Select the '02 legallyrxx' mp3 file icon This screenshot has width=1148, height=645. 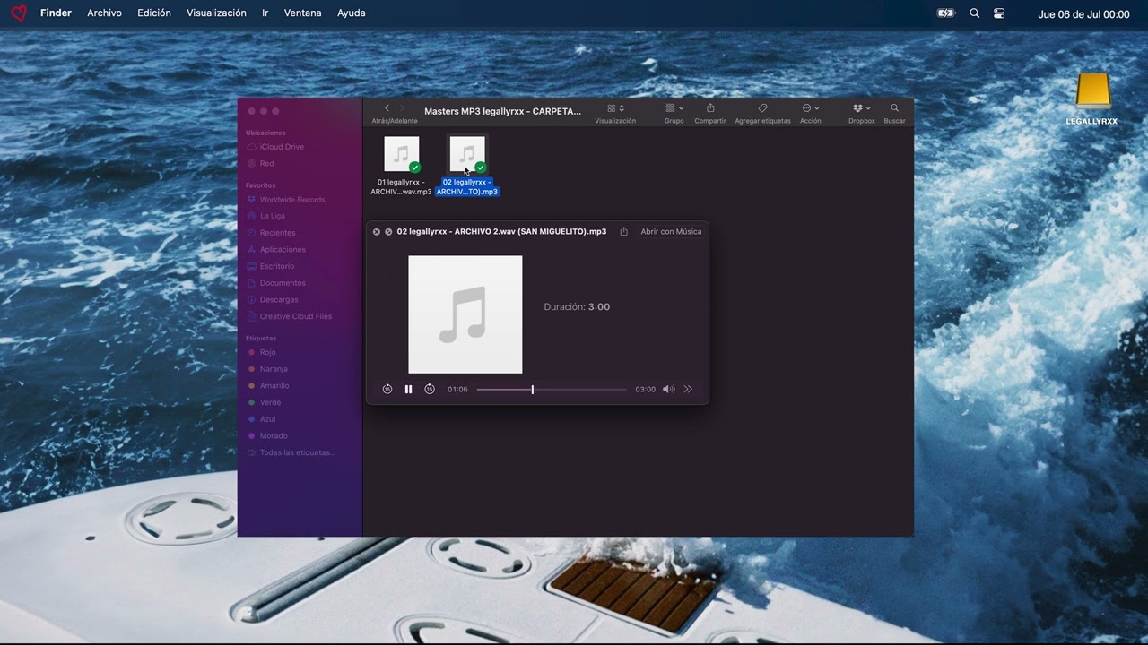[x=466, y=154]
